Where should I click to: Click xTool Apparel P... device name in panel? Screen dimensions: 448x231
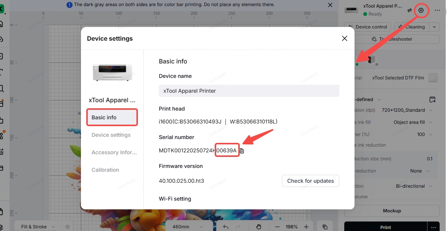click(x=383, y=6)
